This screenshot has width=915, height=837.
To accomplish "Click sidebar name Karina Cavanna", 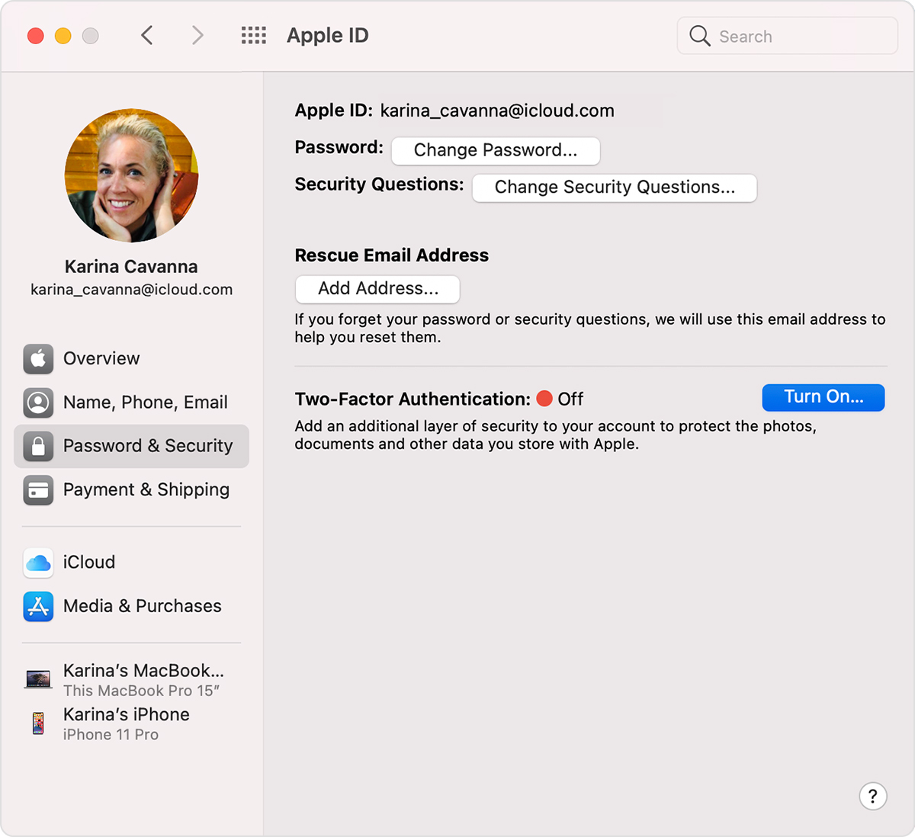I will tap(131, 267).
